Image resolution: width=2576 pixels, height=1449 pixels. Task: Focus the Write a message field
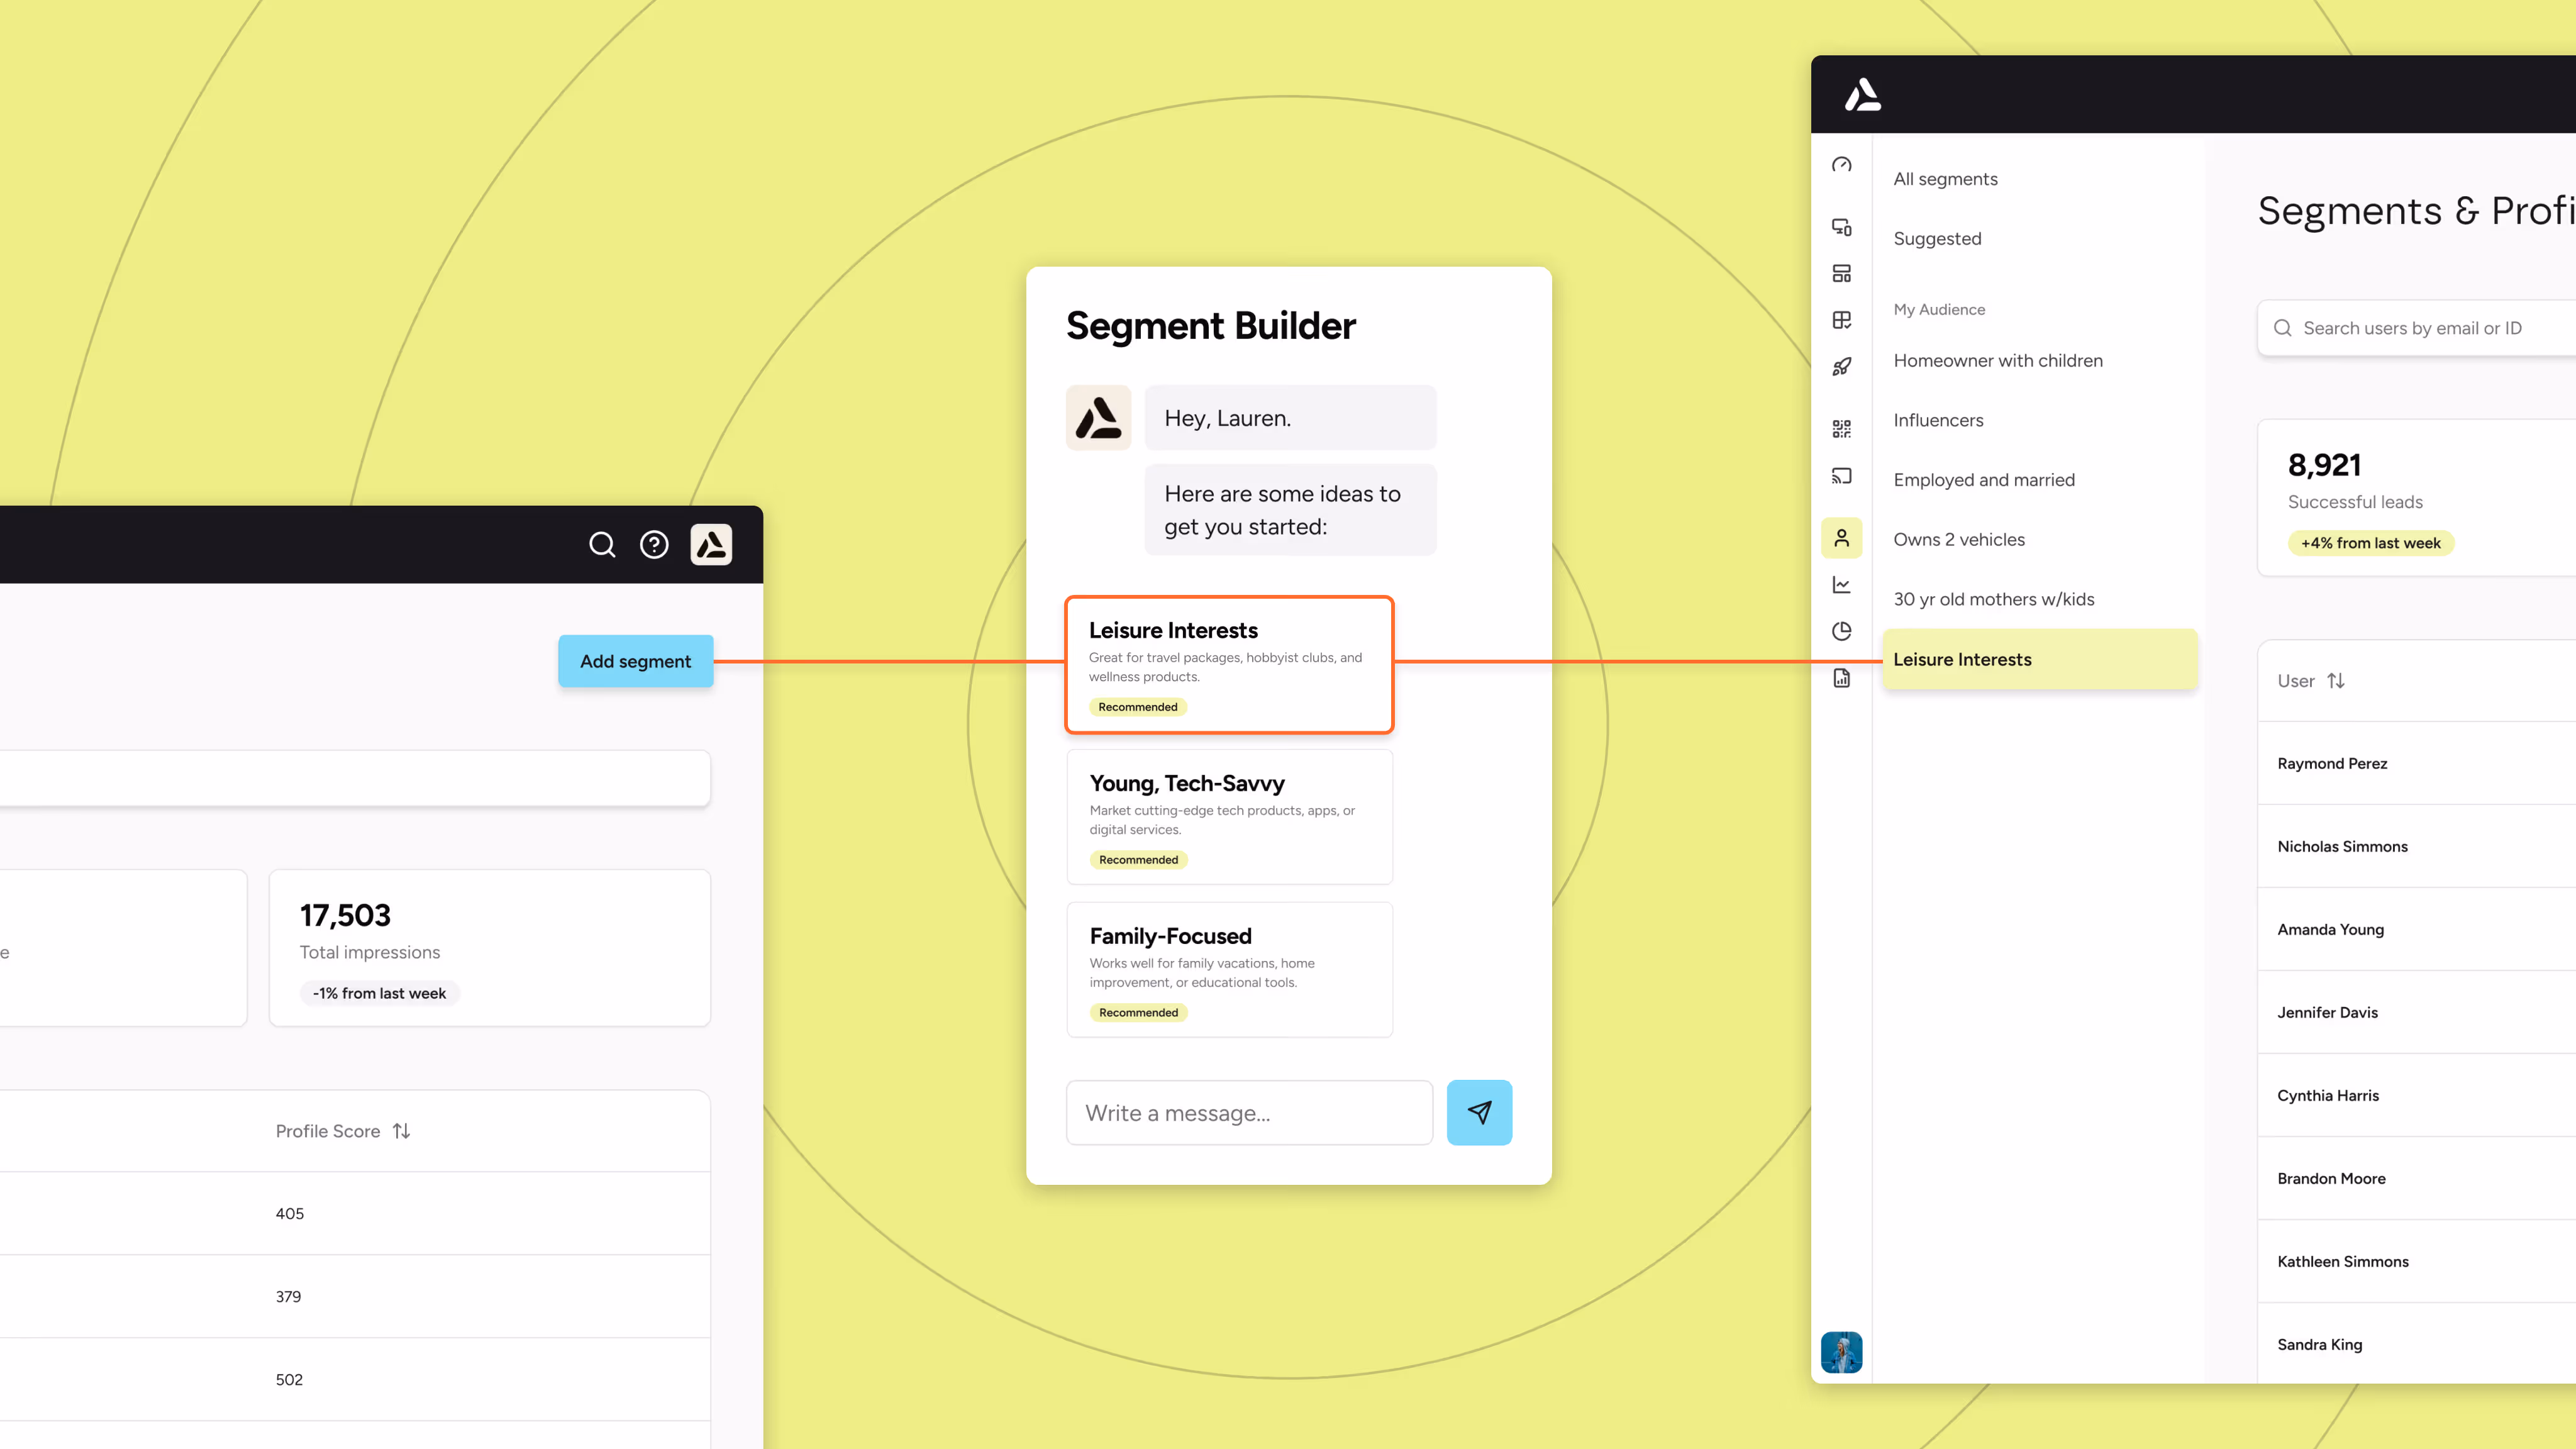[x=1249, y=1113]
